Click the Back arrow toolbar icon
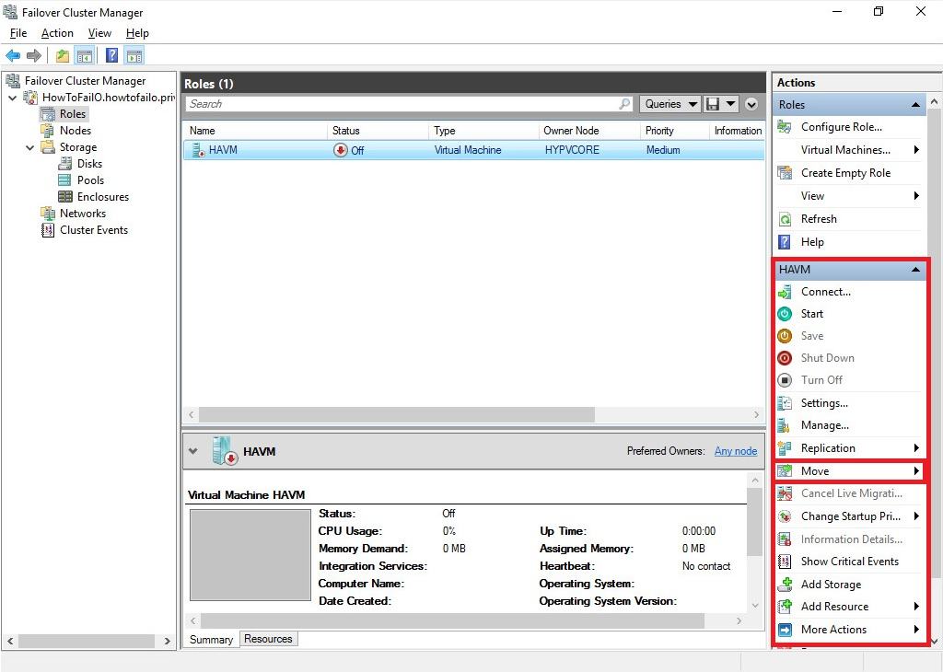 tap(13, 56)
